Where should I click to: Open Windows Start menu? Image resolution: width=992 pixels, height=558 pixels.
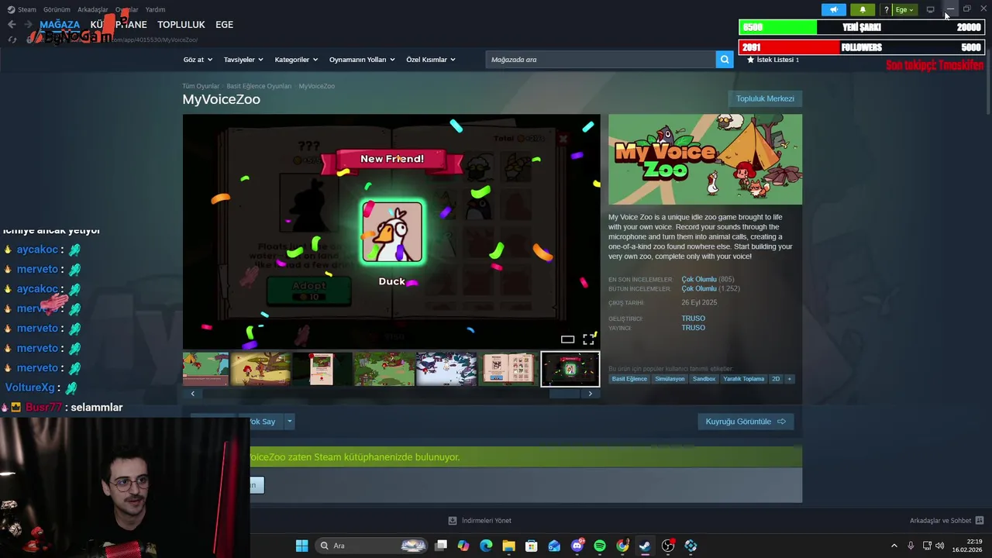pos(301,546)
